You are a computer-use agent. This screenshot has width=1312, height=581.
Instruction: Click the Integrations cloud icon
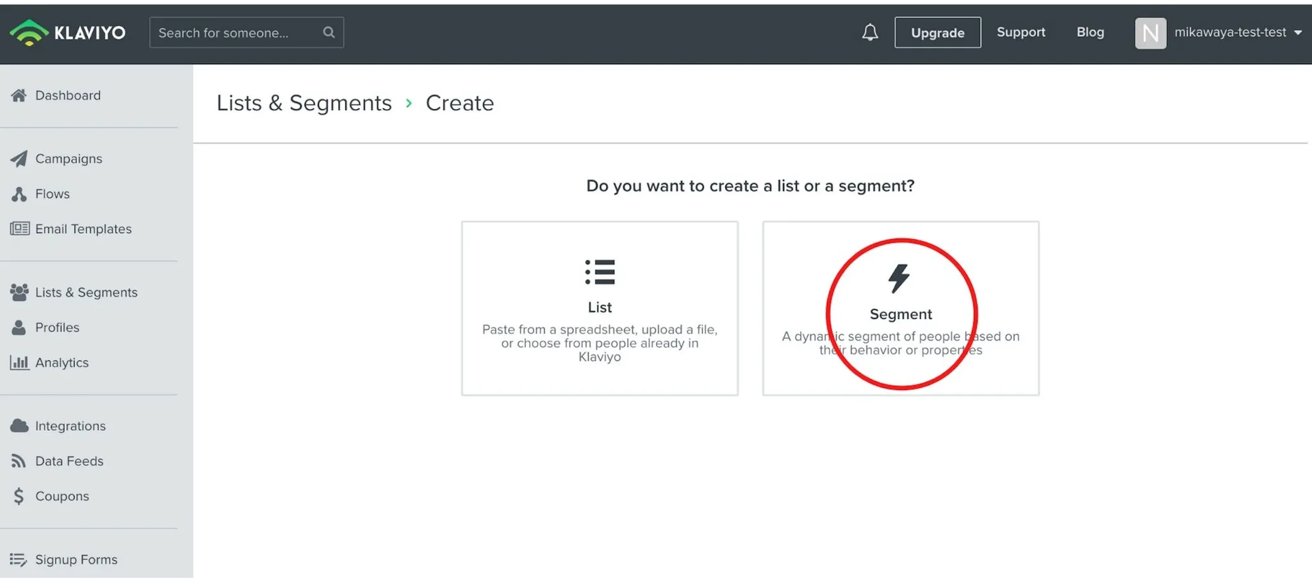pyautogui.click(x=19, y=425)
